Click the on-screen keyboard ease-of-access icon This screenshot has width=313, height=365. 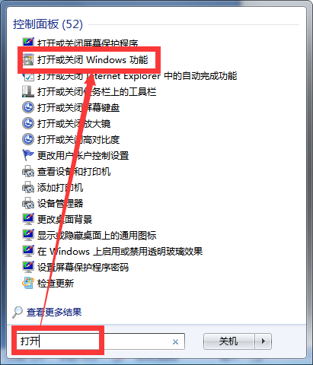[28, 107]
